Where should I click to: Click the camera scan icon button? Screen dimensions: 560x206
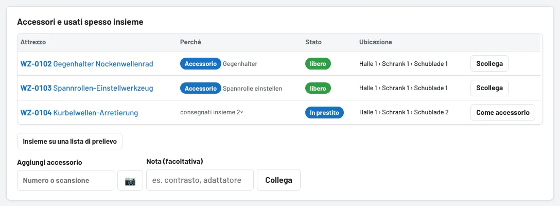(x=130, y=180)
